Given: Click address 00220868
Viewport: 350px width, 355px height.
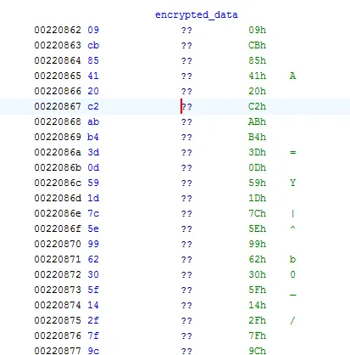Looking at the screenshot, I should pos(58,121).
